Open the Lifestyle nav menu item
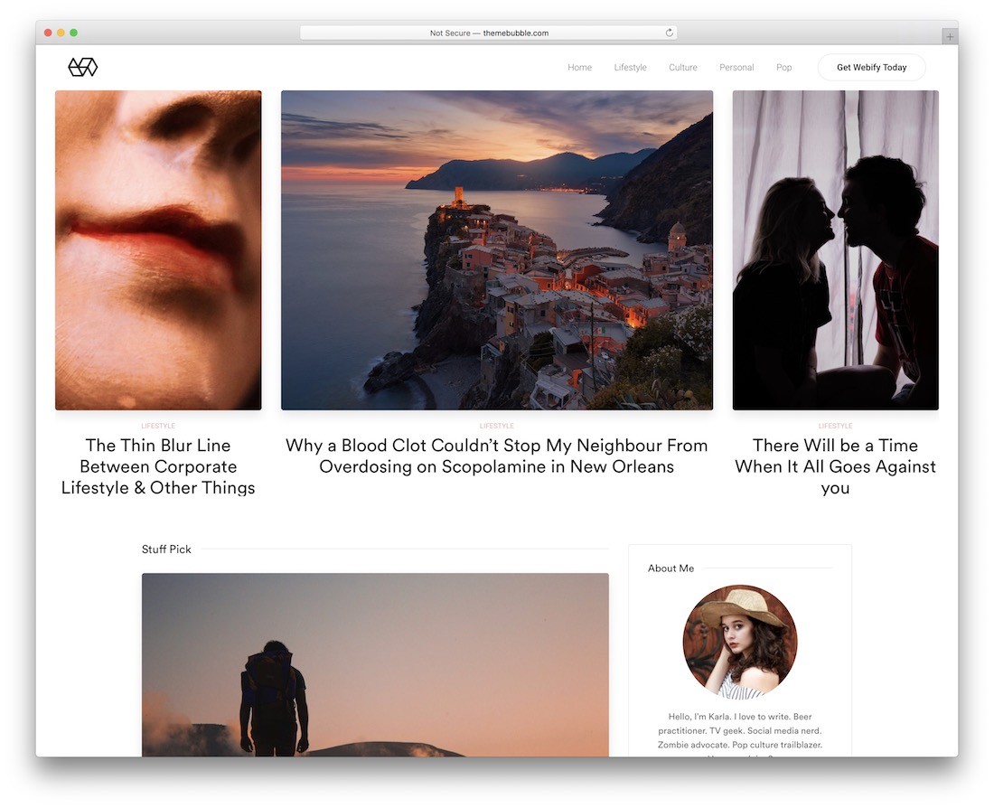This screenshot has width=994, height=808. pos(630,67)
